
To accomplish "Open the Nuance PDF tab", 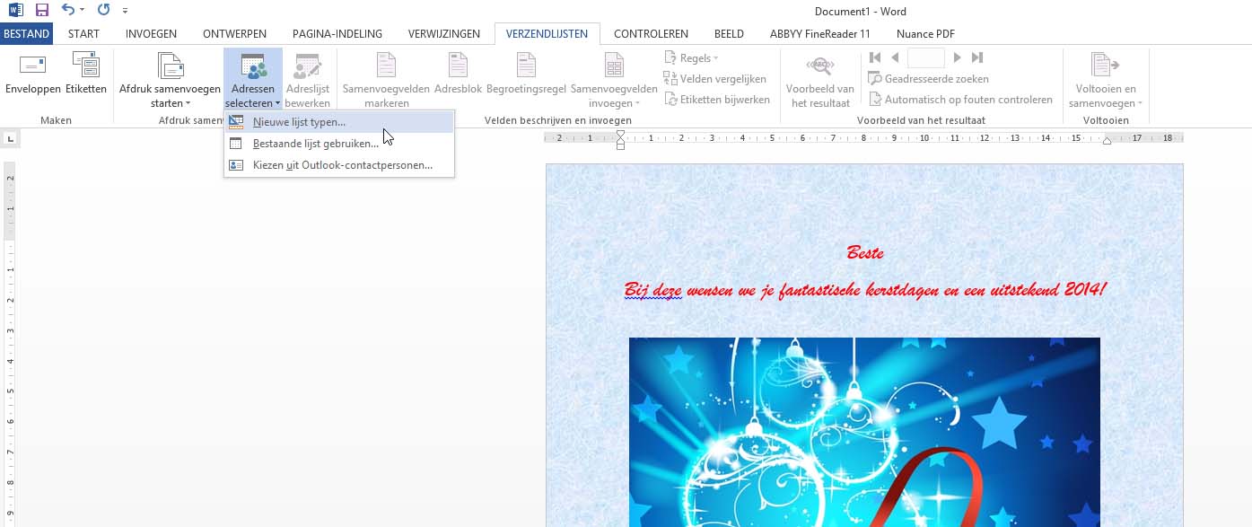I will click(927, 34).
